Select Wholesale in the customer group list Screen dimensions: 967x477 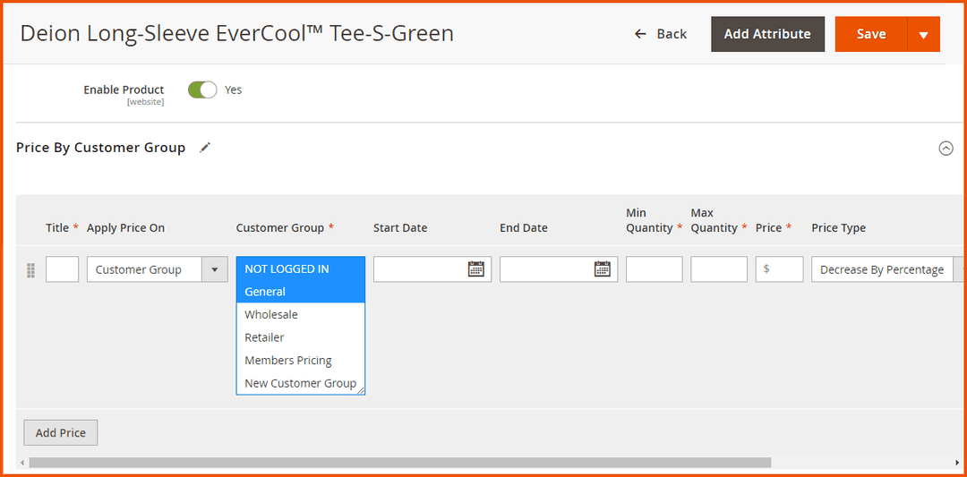(271, 314)
